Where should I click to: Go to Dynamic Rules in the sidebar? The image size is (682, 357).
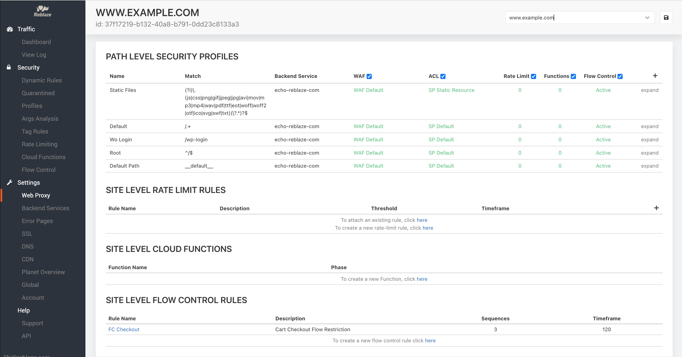click(42, 80)
